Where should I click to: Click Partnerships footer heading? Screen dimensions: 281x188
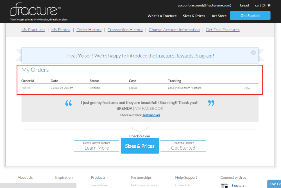tap(141, 177)
